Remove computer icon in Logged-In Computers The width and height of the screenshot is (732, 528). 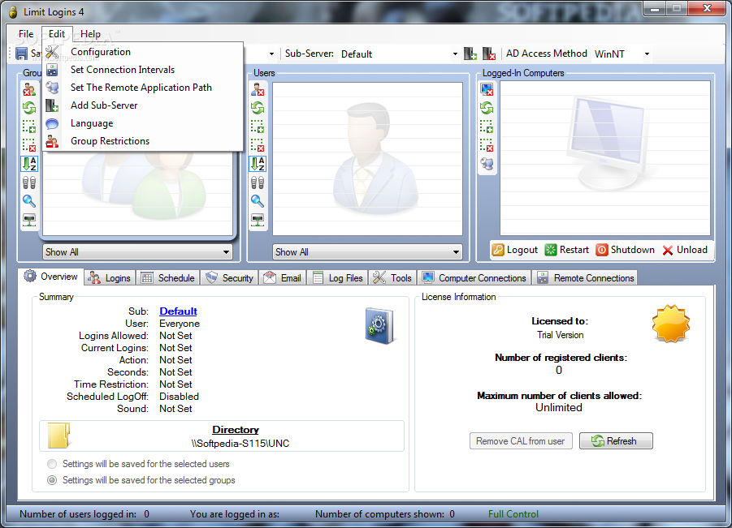click(x=487, y=89)
